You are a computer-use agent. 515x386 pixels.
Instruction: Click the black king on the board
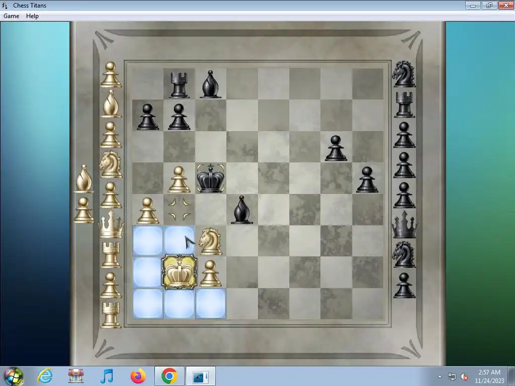(211, 178)
